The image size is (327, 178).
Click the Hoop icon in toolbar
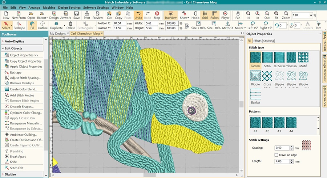click(x=195, y=15)
